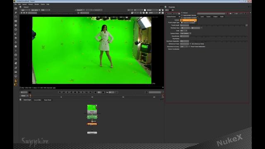Open the Merge nodes toolbar icon
Viewport: 265px width, 149px height.
click(16, 38)
